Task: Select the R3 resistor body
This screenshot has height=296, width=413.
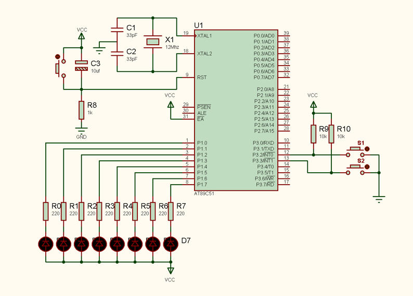Action: (x=99, y=211)
